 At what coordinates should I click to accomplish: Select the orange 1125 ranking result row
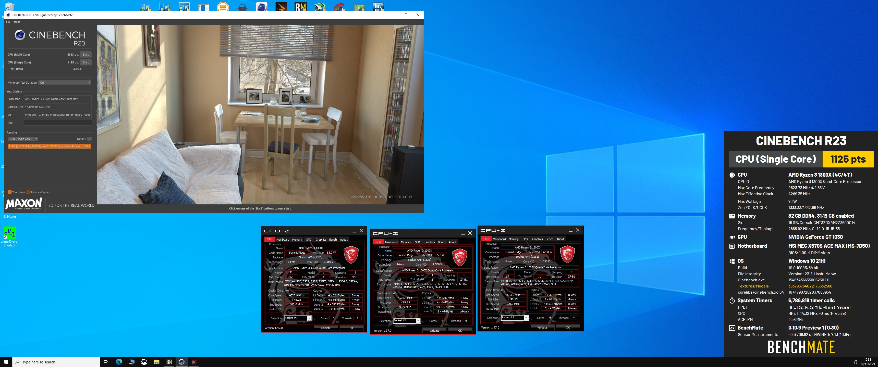50,146
